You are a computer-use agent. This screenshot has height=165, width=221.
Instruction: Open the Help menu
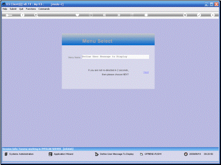(x=4, y=9)
